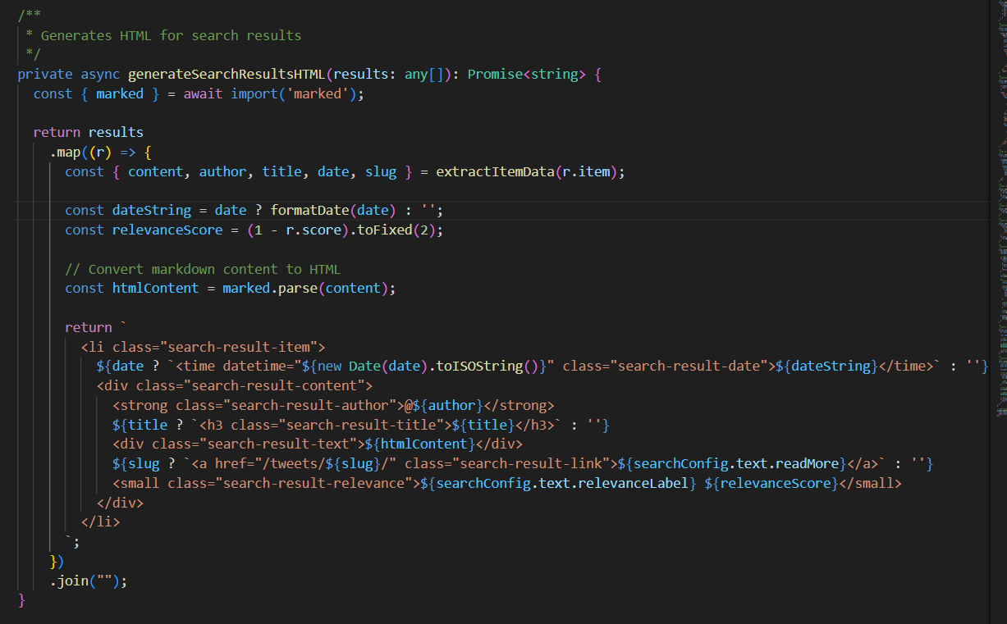
Task: Click the generateSearchResultsHTML method name
Action: tap(226, 75)
